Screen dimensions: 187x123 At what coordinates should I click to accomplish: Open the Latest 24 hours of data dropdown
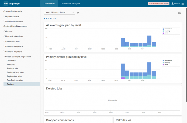tap(59, 12)
